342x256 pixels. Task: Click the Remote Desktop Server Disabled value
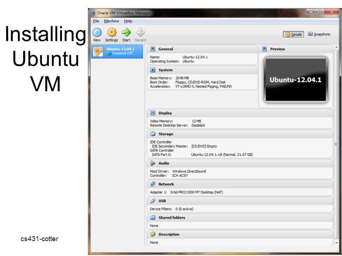pyautogui.click(x=198, y=126)
